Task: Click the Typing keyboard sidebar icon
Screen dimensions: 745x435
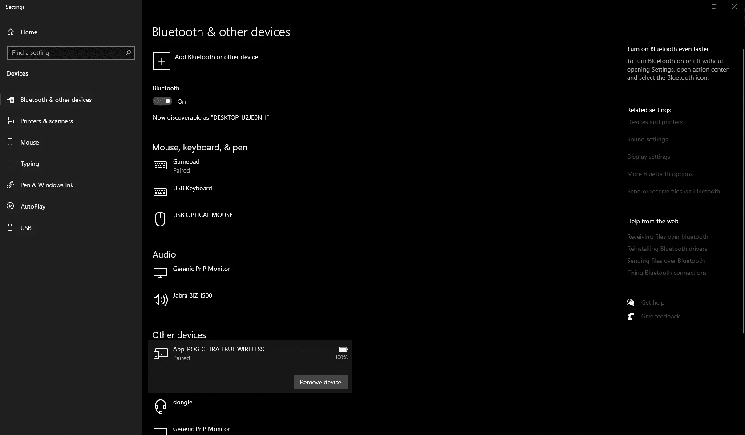Action: [10, 163]
